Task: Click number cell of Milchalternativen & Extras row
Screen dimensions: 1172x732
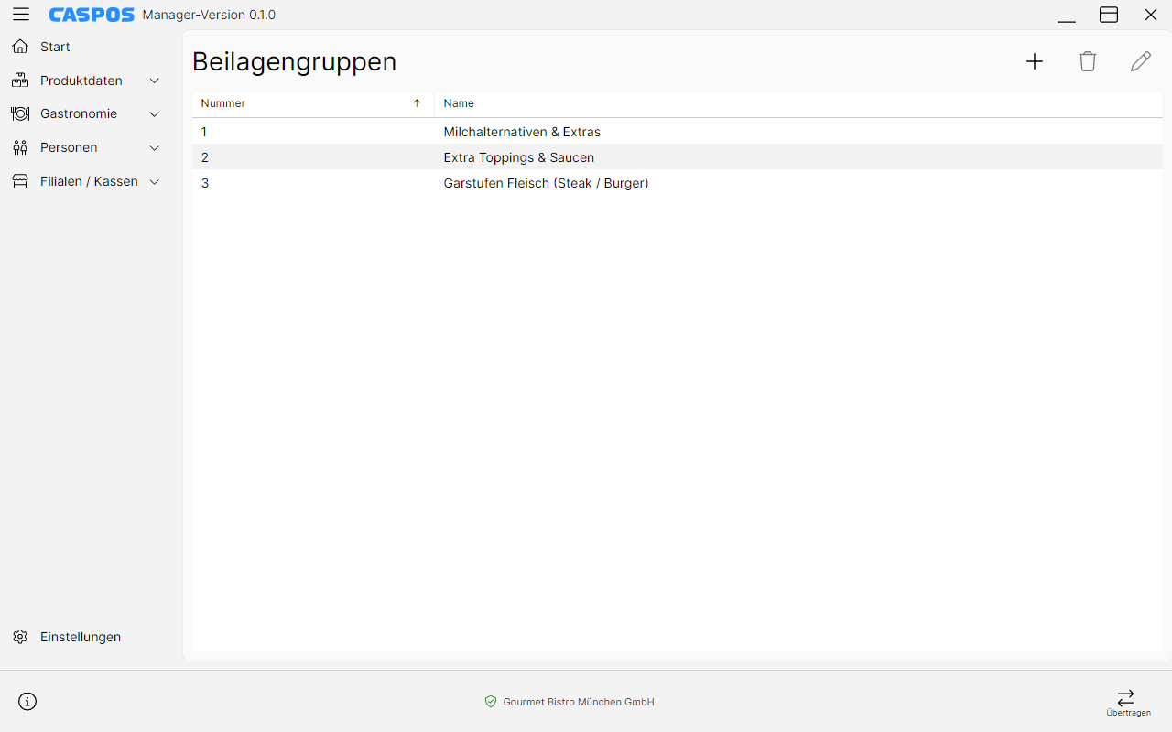Action: tap(313, 132)
